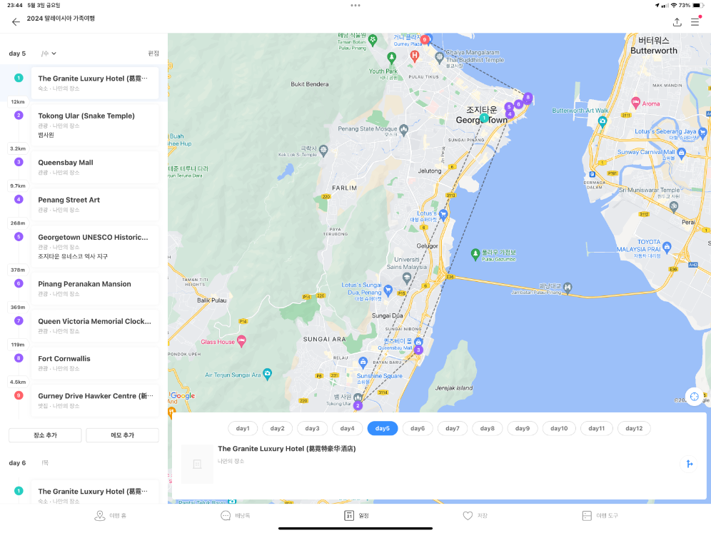This screenshot has width=711, height=533.
Task: Tap map marker 2 at Tokong Ular
Action: [358, 405]
